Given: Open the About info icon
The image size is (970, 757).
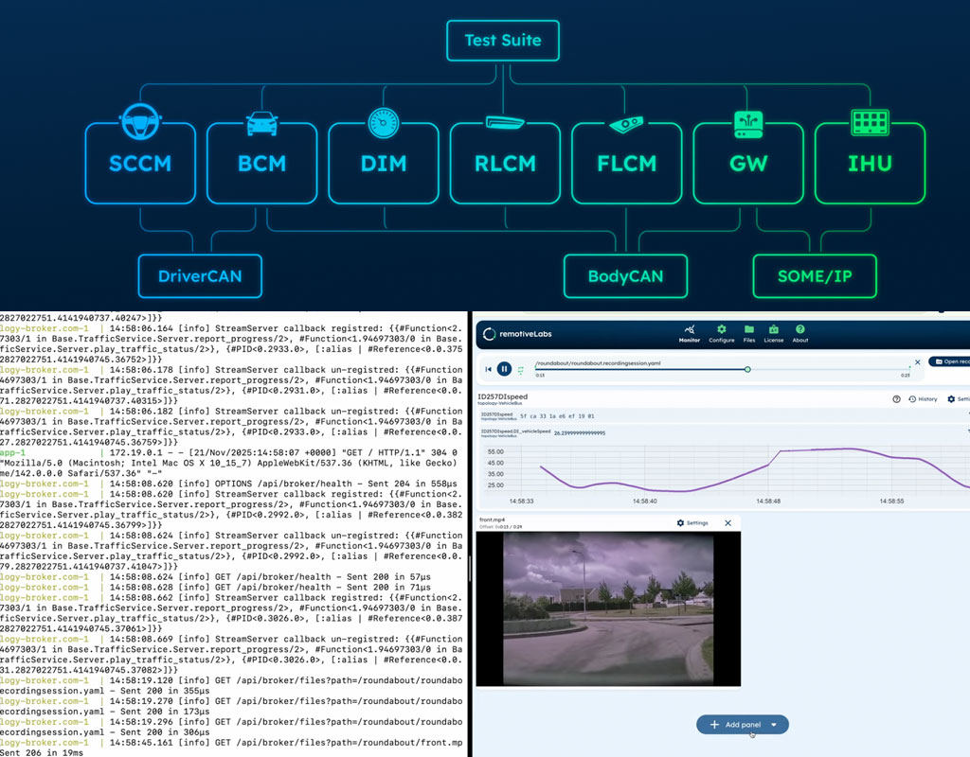Looking at the screenshot, I should (x=799, y=327).
